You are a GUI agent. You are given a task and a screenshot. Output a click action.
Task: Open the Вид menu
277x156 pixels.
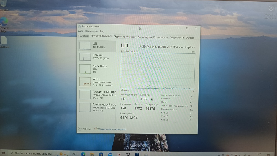pyautogui.click(x=101, y=31)
